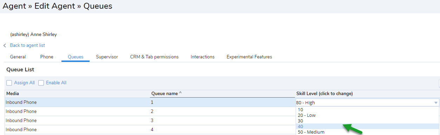
Task: Click queue name cell 3
Action: coord(223,121)
